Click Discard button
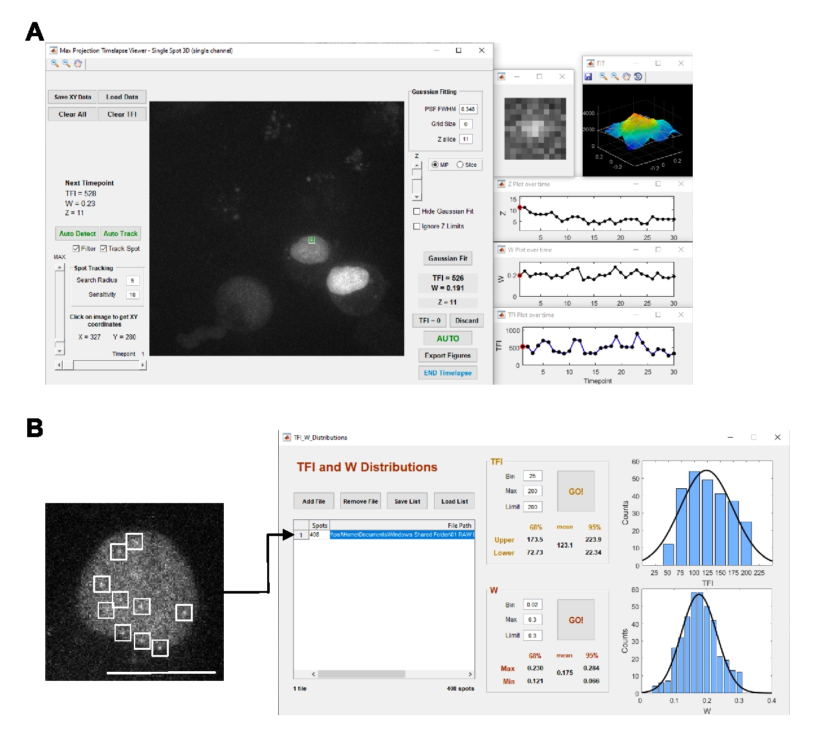Screen dimensions: 817x741 (x=467, y=321)
